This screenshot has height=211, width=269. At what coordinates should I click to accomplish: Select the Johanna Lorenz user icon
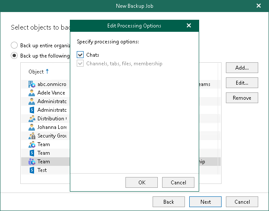(31, 127)
